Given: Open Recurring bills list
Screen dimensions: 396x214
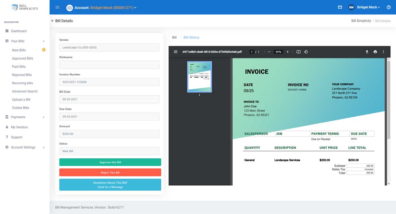Looking at the screenshot, I should [22, 83].
